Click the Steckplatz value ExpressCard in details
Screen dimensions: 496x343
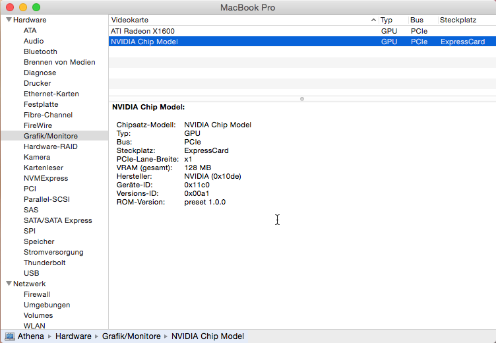(x=206, y=150)
